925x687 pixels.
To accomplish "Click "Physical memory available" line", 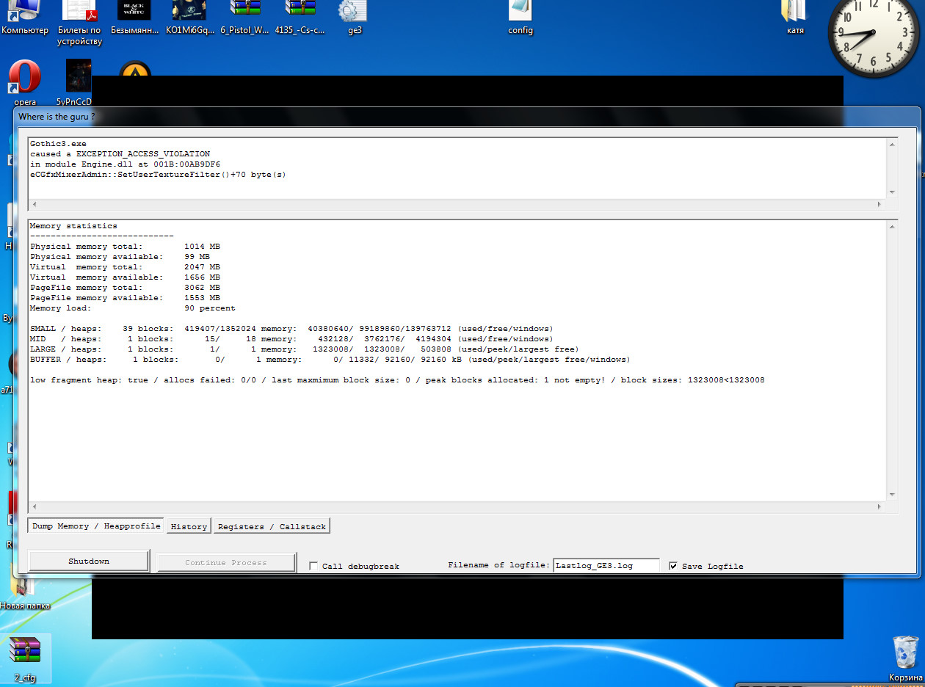I will coord(120,257).
